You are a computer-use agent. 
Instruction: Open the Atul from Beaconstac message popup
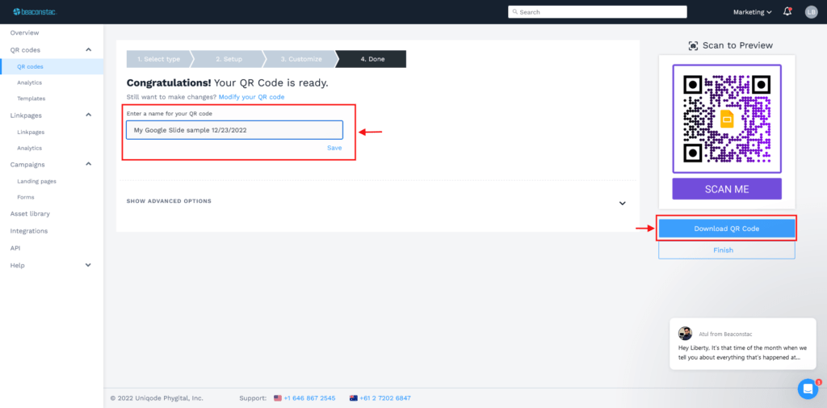[743, 343]
